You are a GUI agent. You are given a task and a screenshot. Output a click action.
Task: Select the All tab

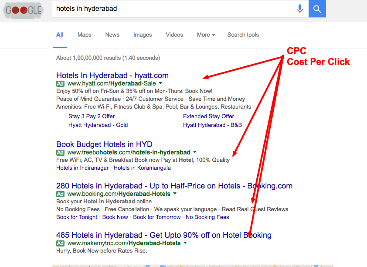pyautogui.click(x=60, y=34)
